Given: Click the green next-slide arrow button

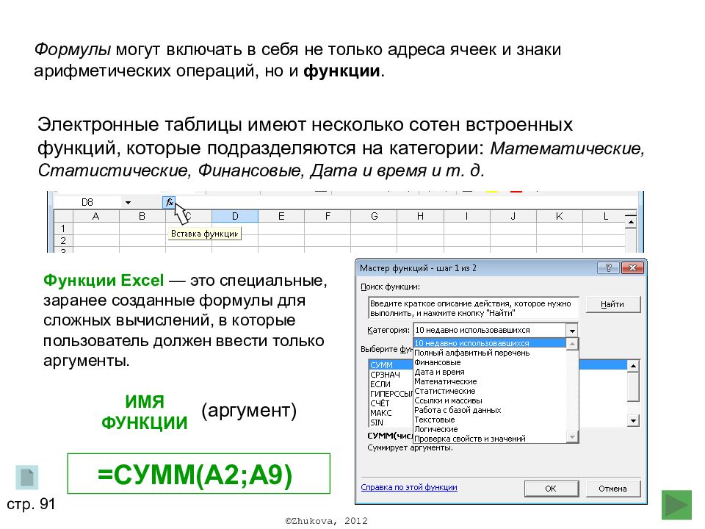Looking at the screenshot, I should point(676,505).
